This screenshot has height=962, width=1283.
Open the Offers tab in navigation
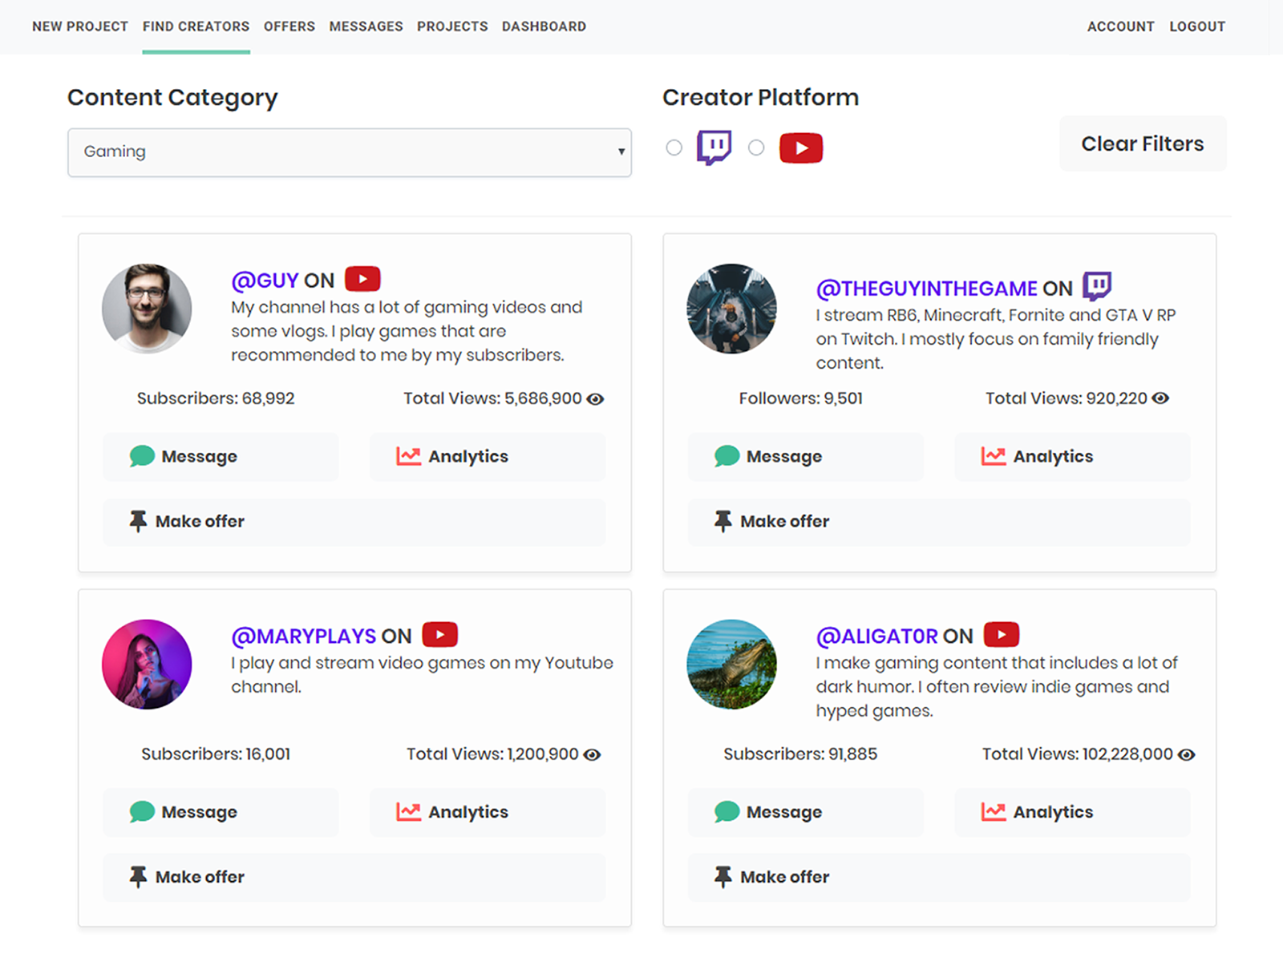(x=289, y=26)
